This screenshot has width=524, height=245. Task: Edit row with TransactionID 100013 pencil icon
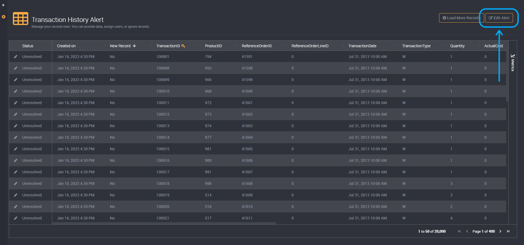pos(16,126)
